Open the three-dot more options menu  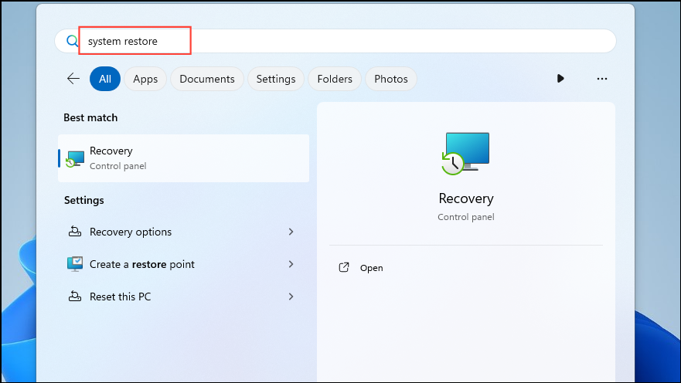click(x=602, y=79)
